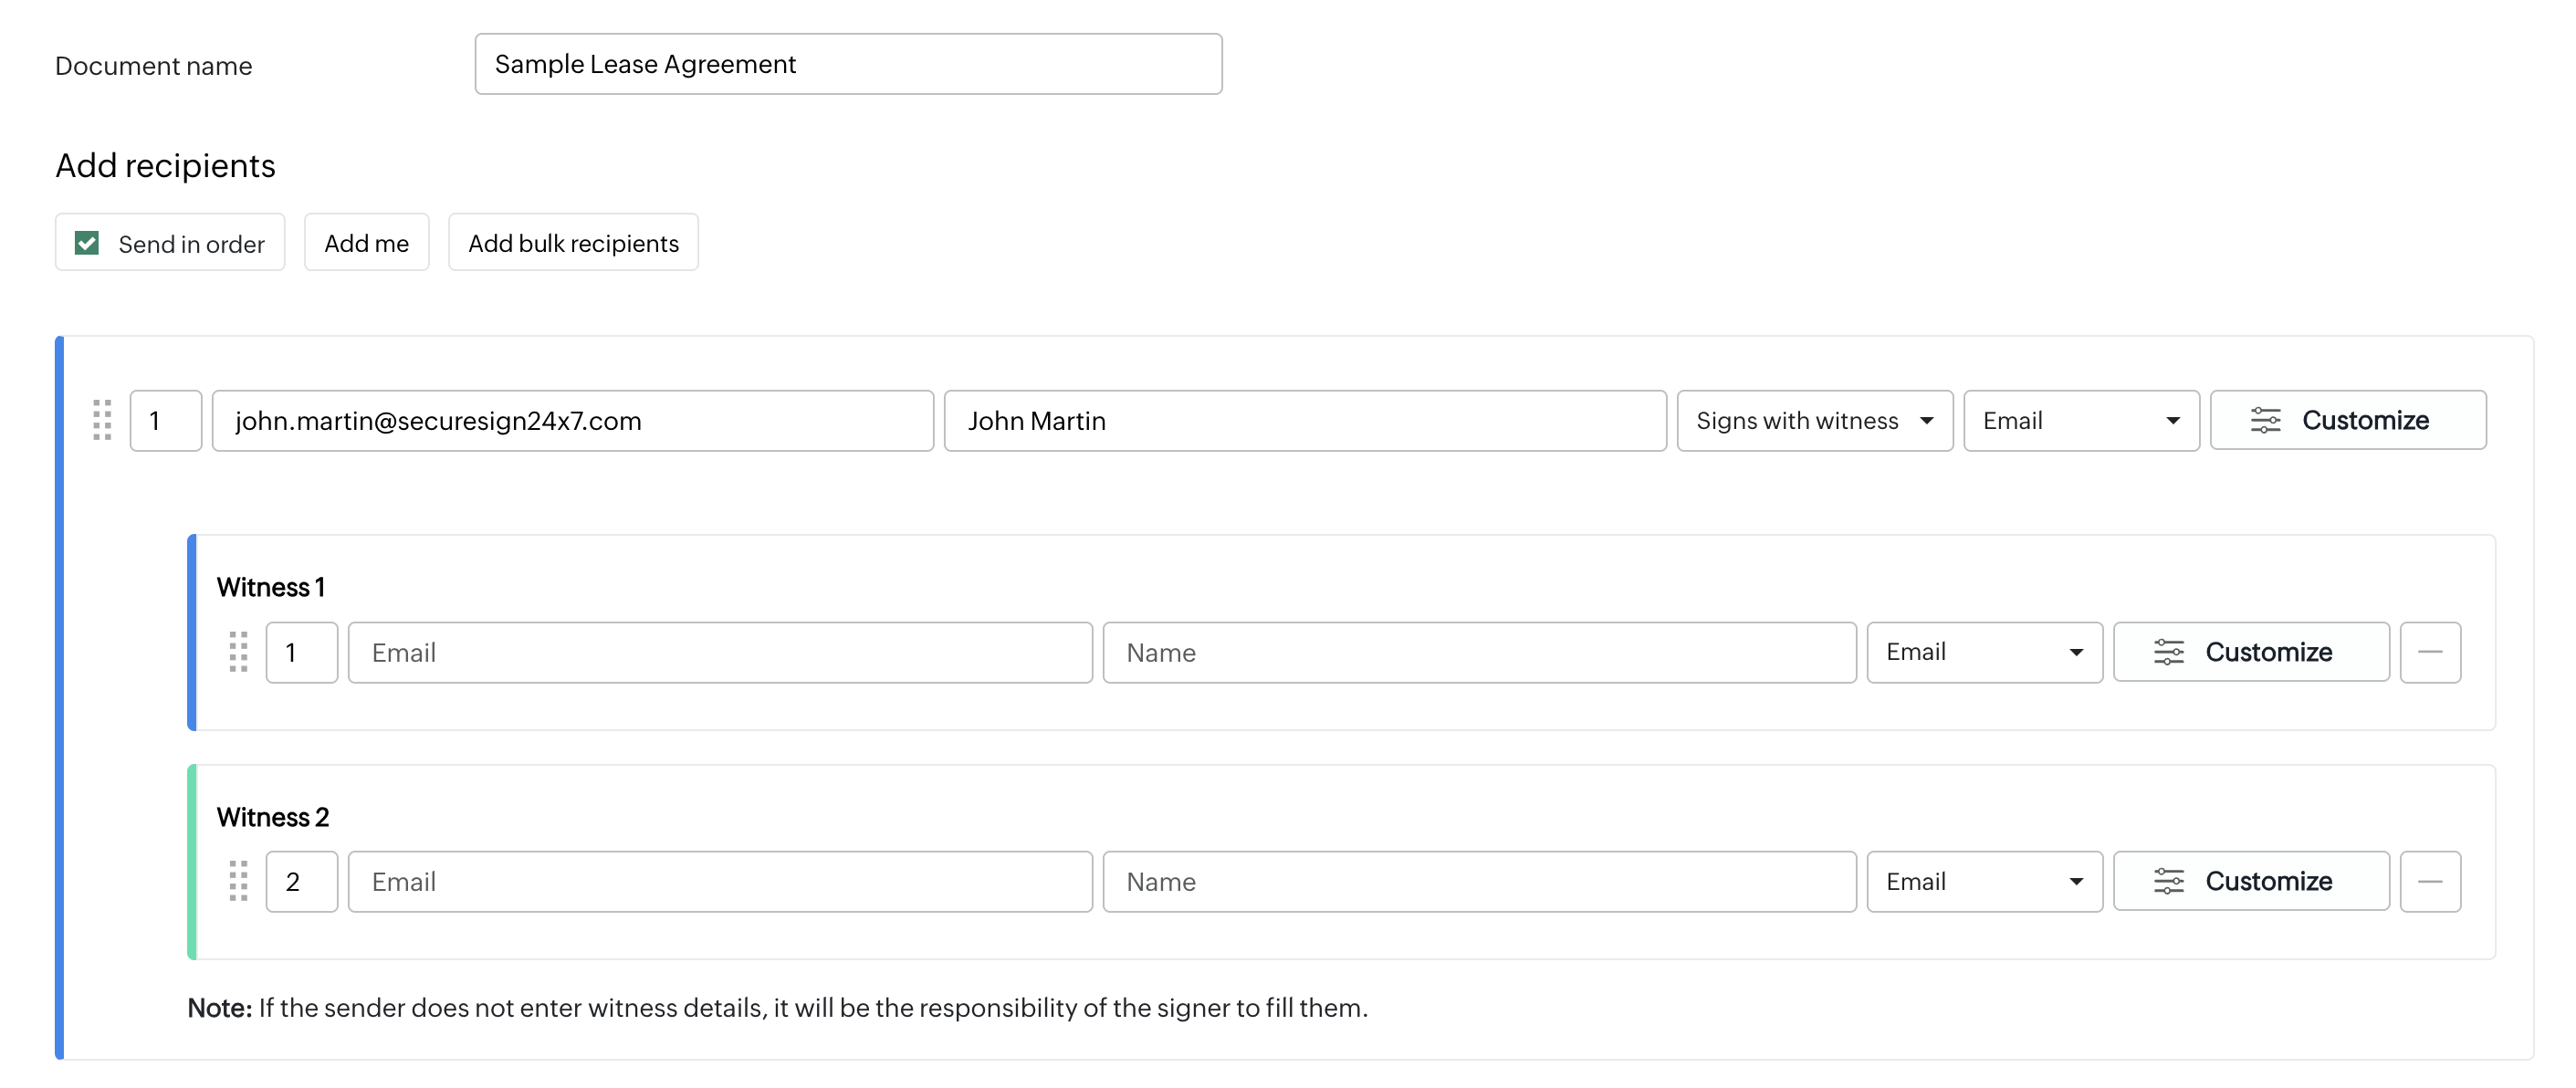
Task: Click Add bulk recipients button
Action: pyautogui.click(x=573, y=242)
